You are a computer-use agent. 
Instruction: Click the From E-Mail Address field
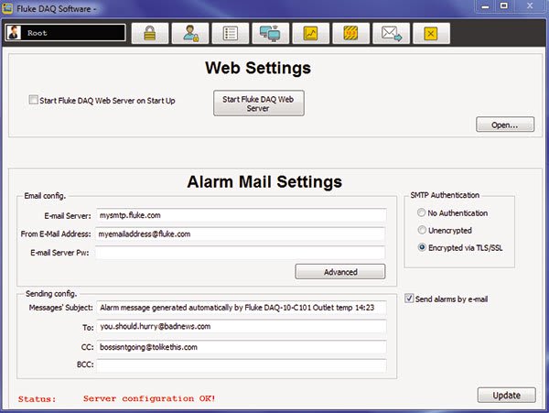[x=240, y=234]
